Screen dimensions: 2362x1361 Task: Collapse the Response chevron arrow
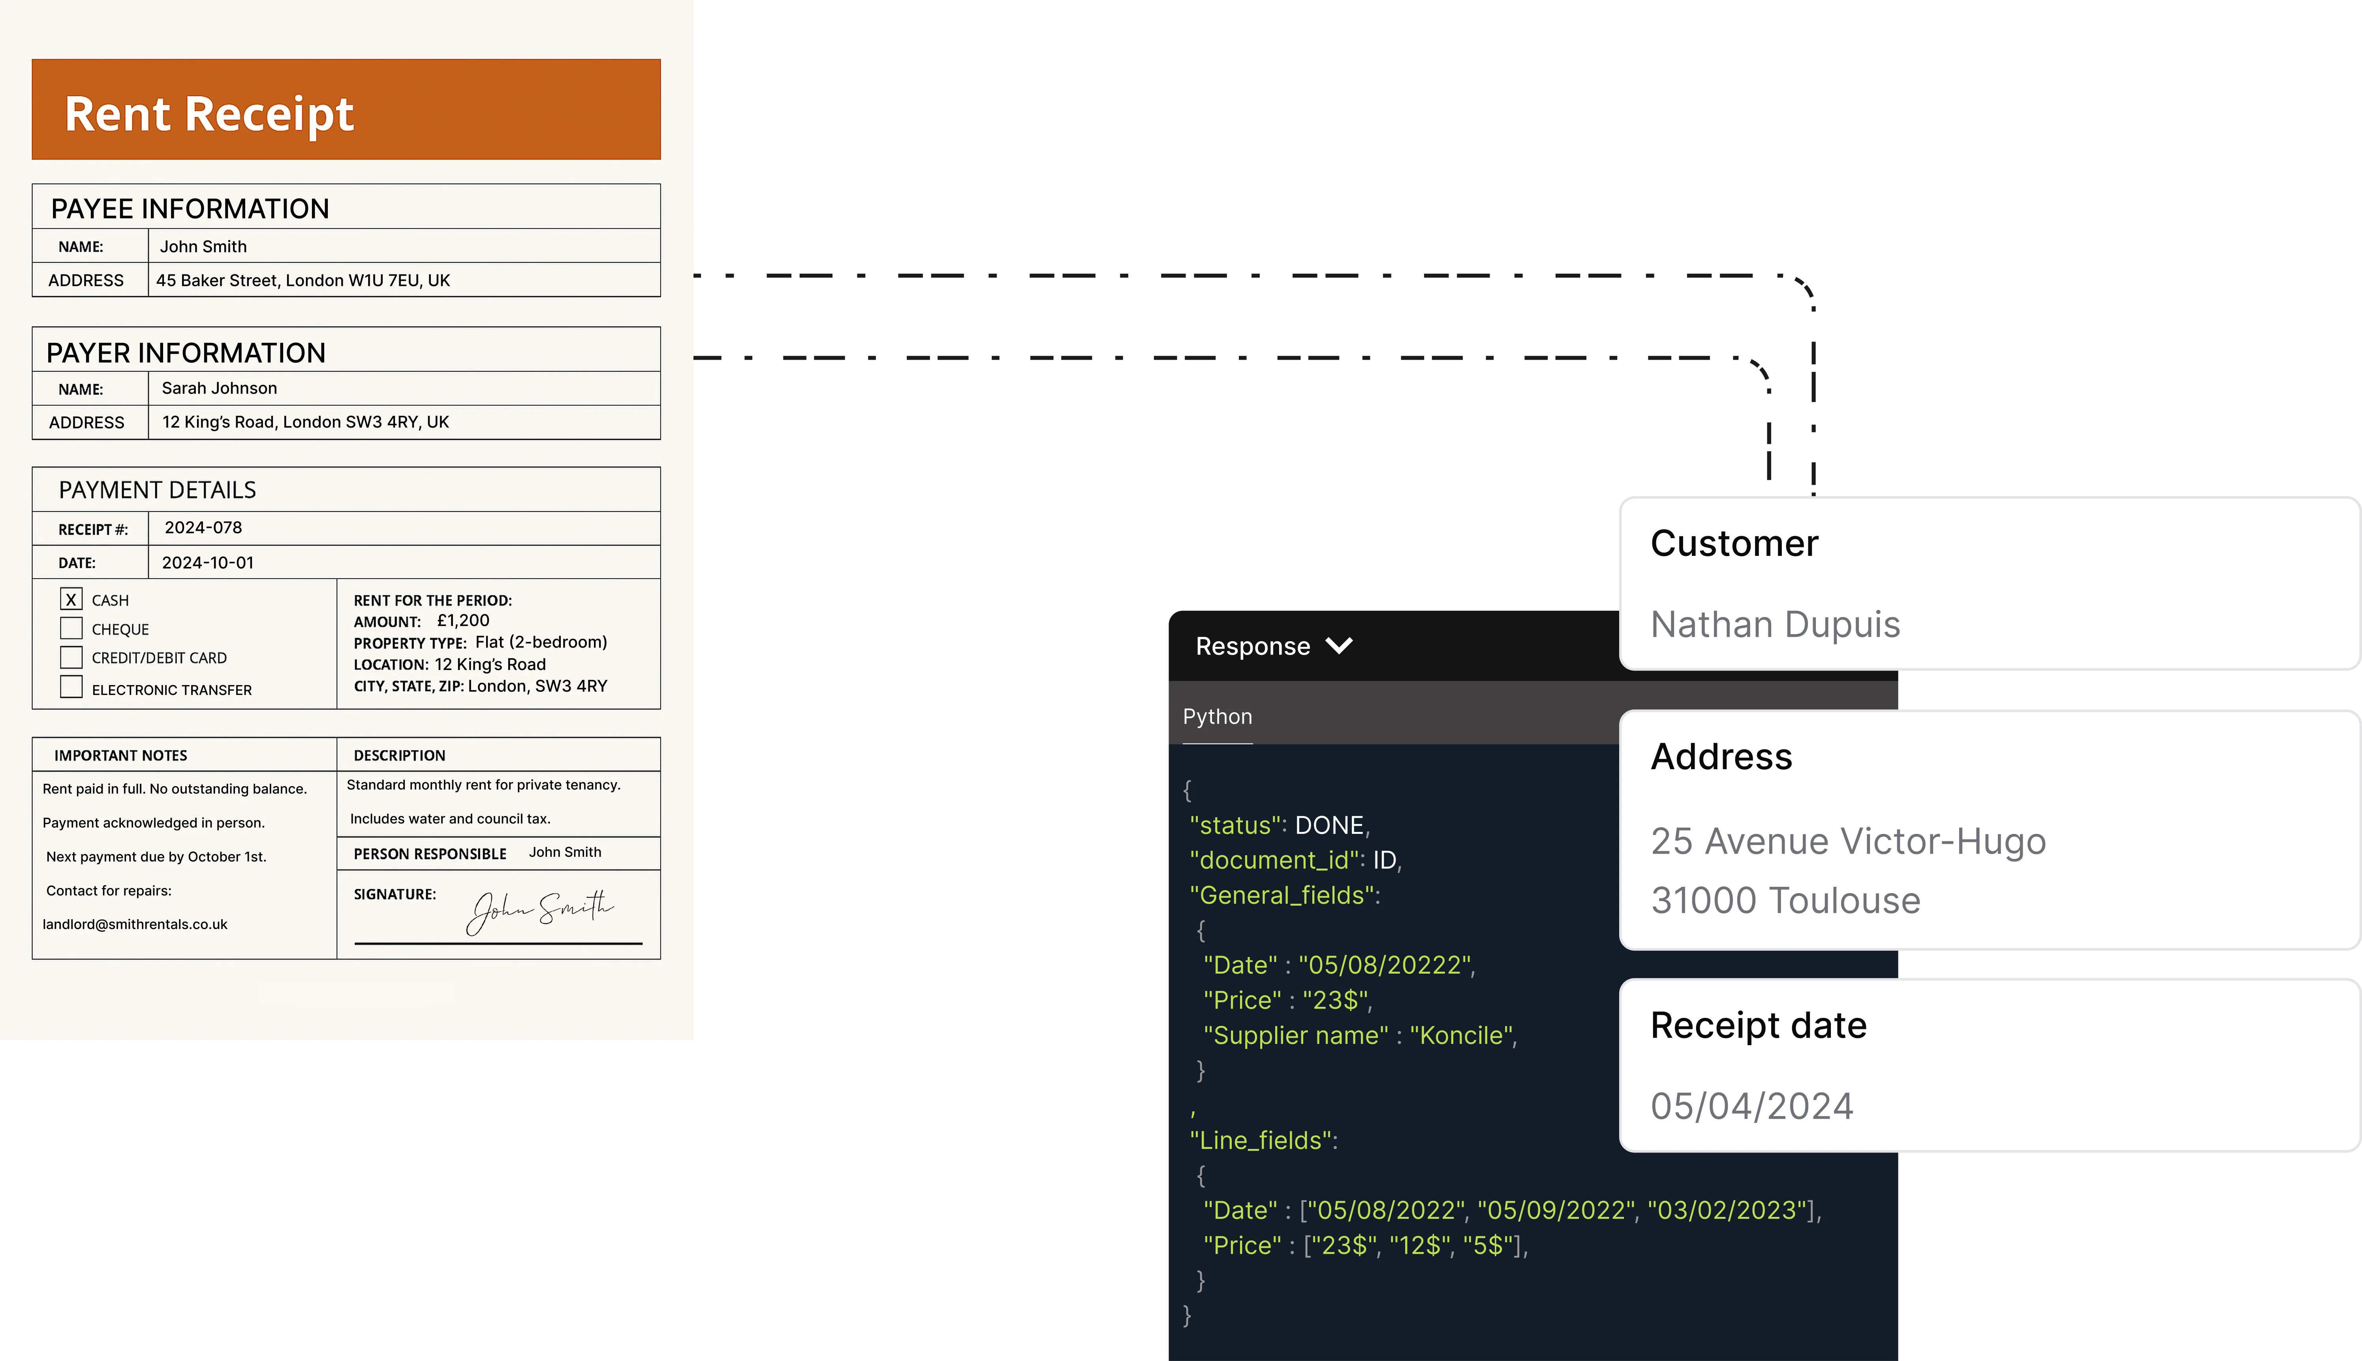coord(1340,646)
